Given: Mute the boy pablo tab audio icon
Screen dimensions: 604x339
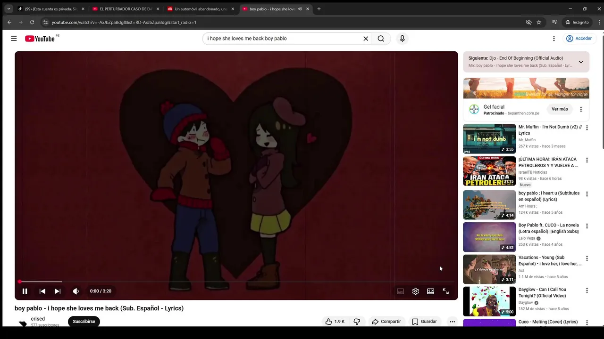Looking at the screenshot, I should 300,9.
